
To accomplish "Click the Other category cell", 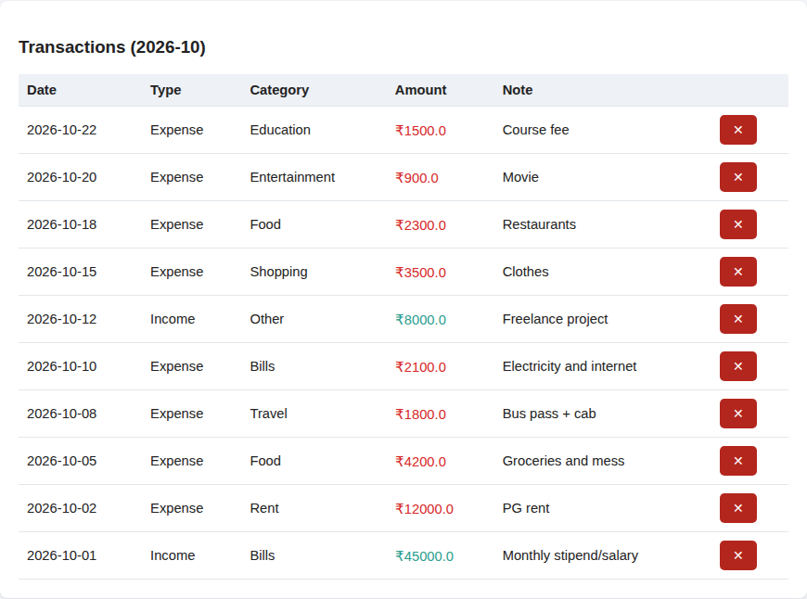I will [267, 319].
